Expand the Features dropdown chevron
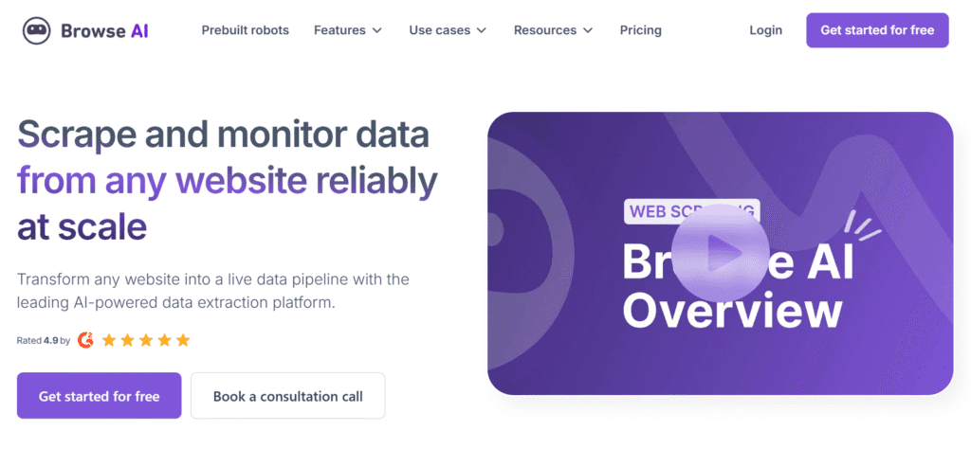The image size is (971, 449). point(377,30)
